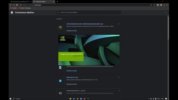The image size is (178, 100).
Task: Open the extensions puzzle icon
Action: click(x=158, y=5)
